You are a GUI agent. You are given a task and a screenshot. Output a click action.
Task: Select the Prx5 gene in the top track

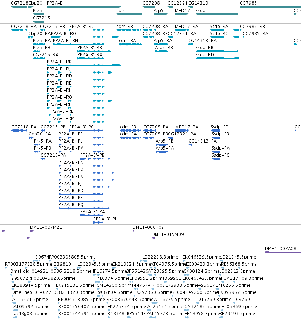coord(39,14)
